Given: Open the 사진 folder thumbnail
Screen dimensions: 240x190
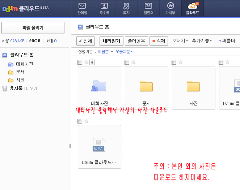Looking at the screenshot, I should pyautogui.click(x=194, y=88).
